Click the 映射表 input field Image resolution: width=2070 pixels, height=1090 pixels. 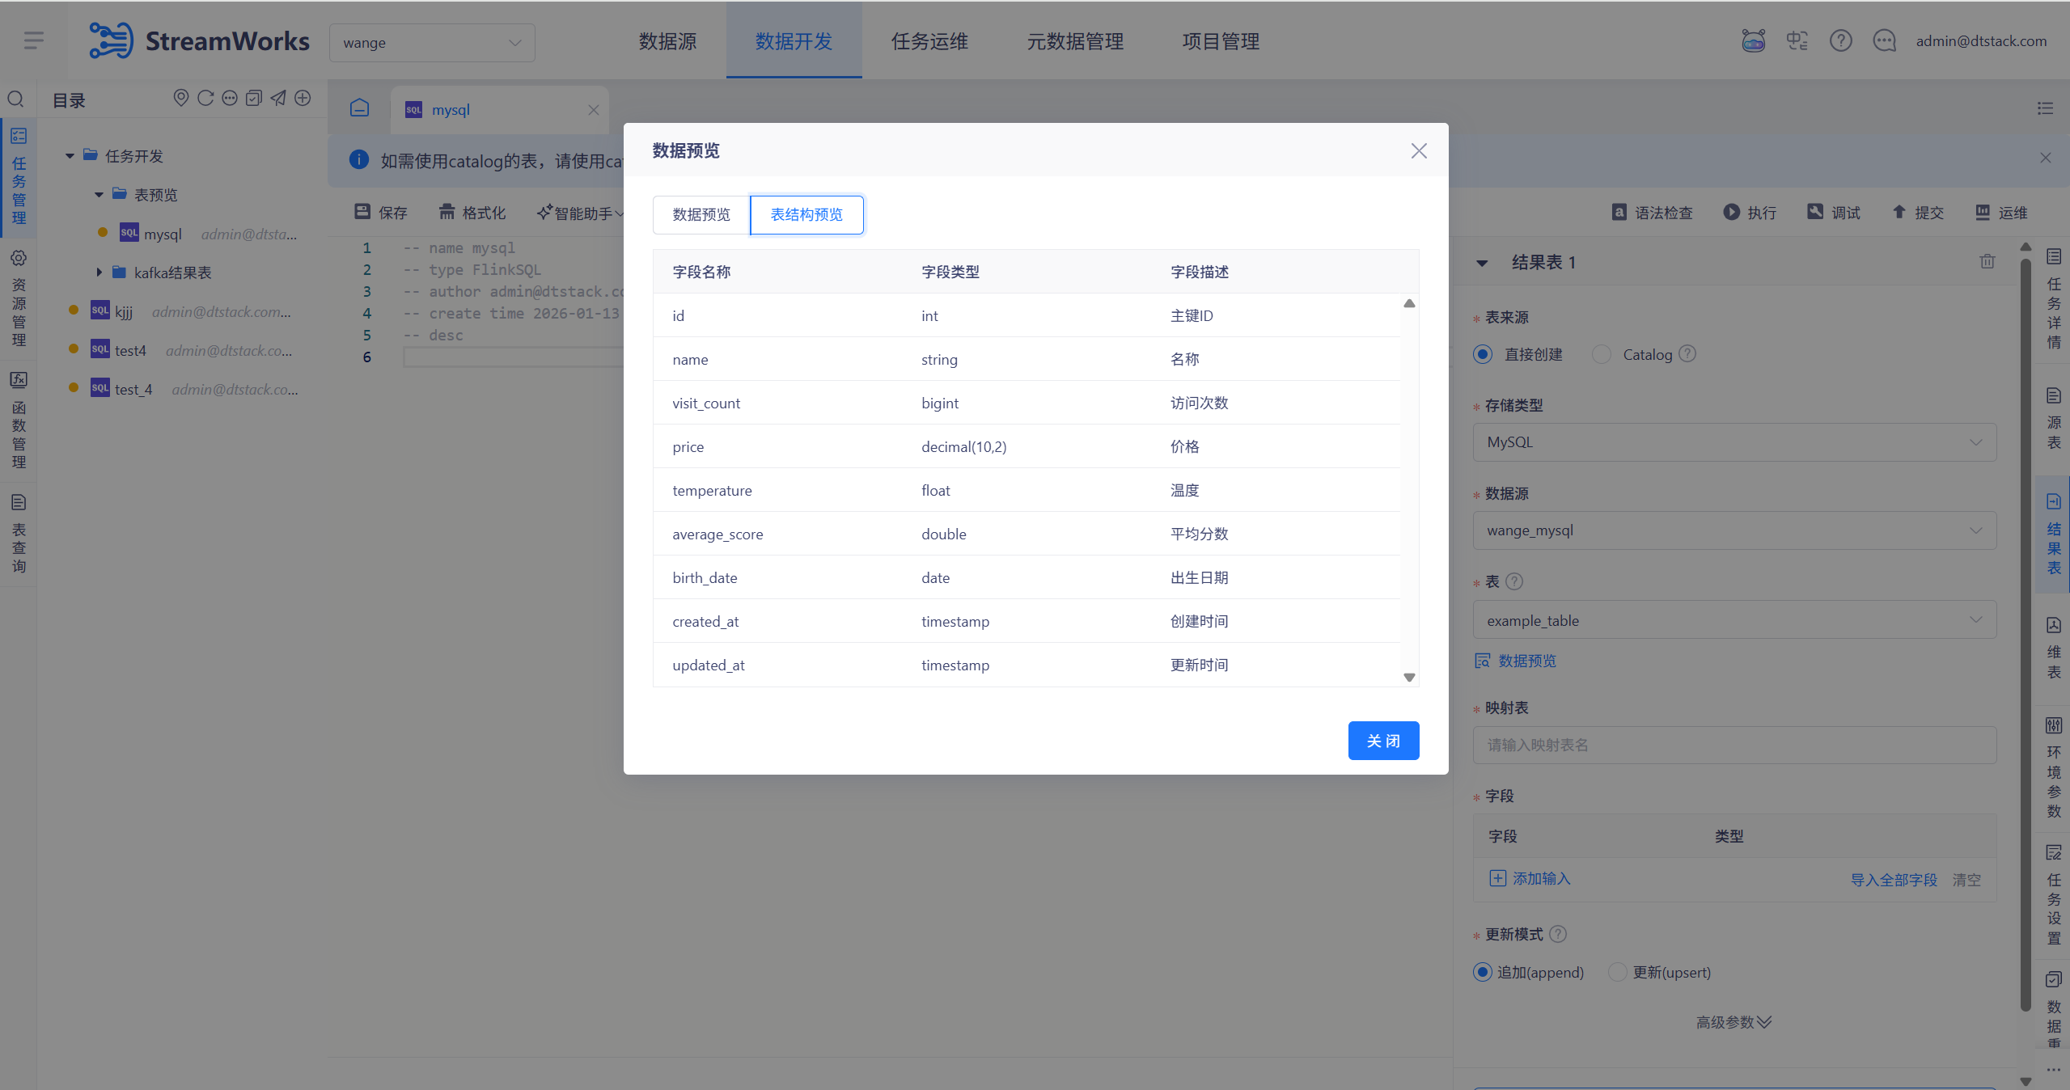(1734, 745)
